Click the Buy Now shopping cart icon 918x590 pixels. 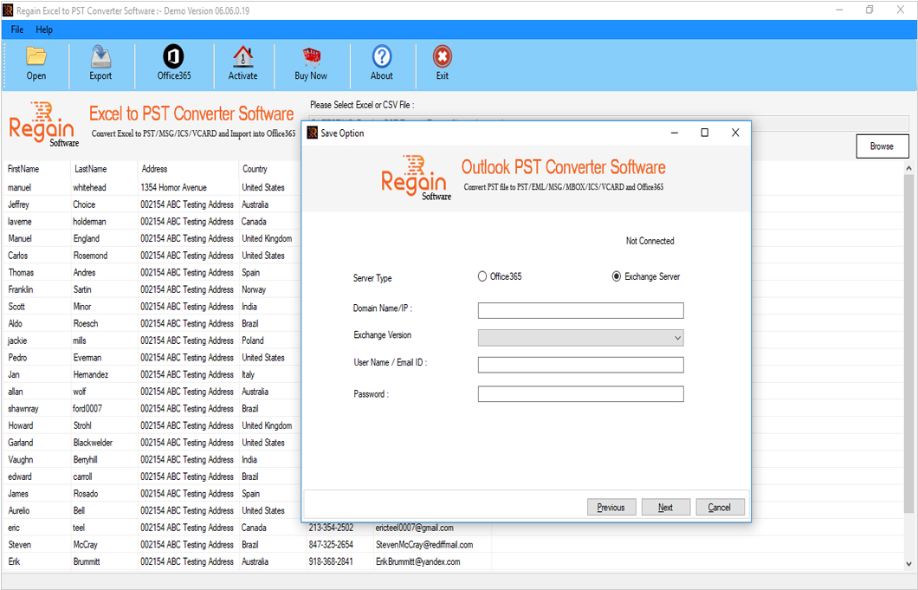pyautogui.click(x=310, y=62)
